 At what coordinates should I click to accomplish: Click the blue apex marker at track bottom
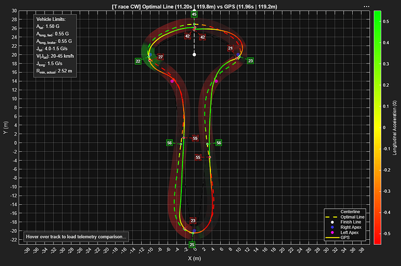(194, 230)
